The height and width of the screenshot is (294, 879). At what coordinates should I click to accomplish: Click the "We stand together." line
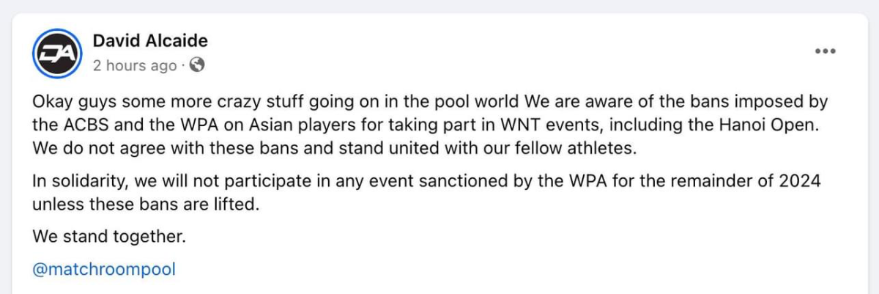110,237
